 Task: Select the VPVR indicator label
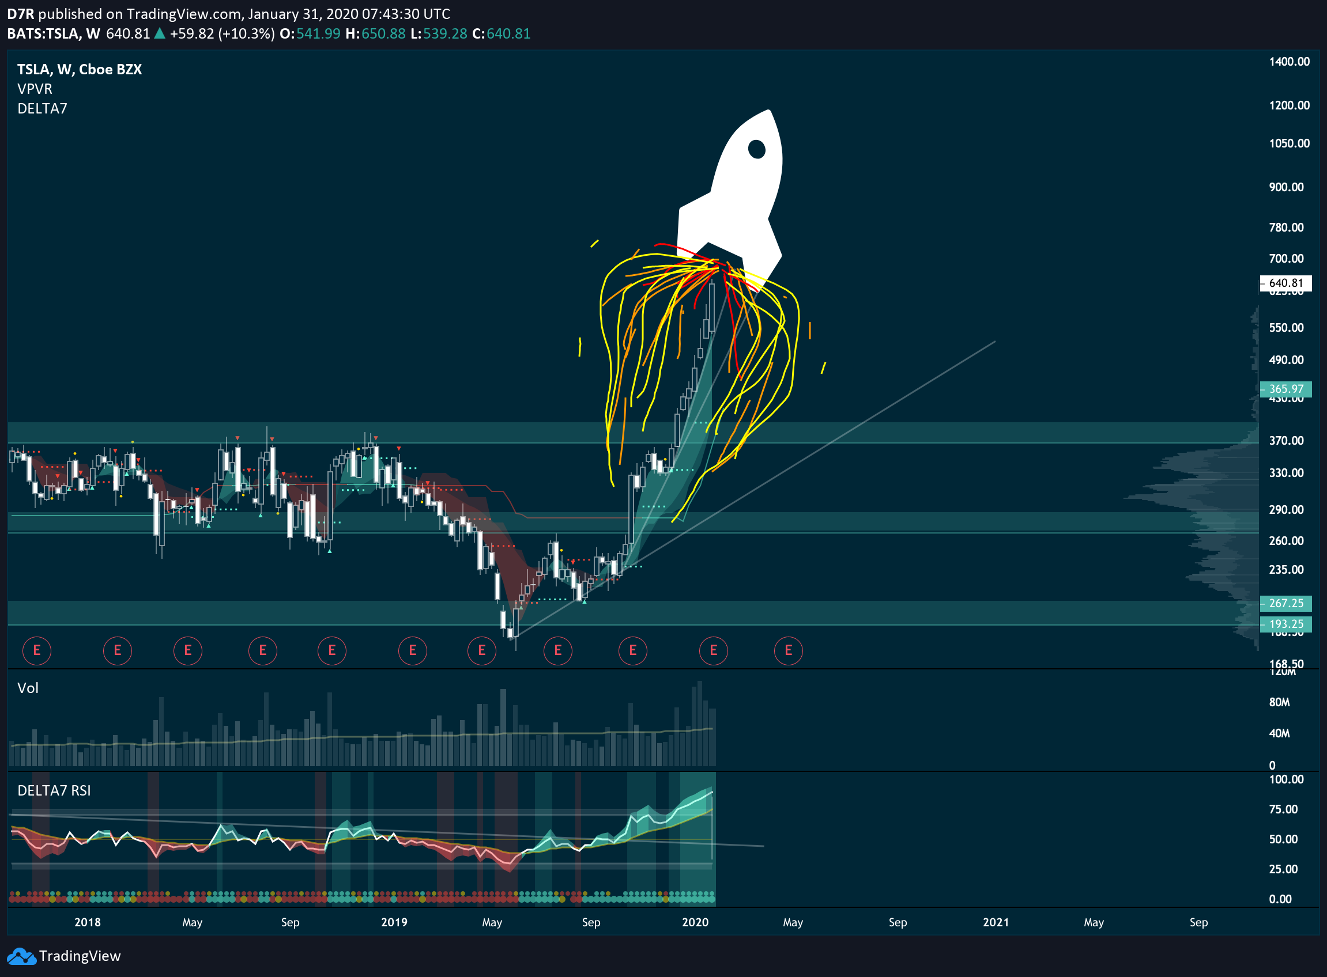[35, 89]
